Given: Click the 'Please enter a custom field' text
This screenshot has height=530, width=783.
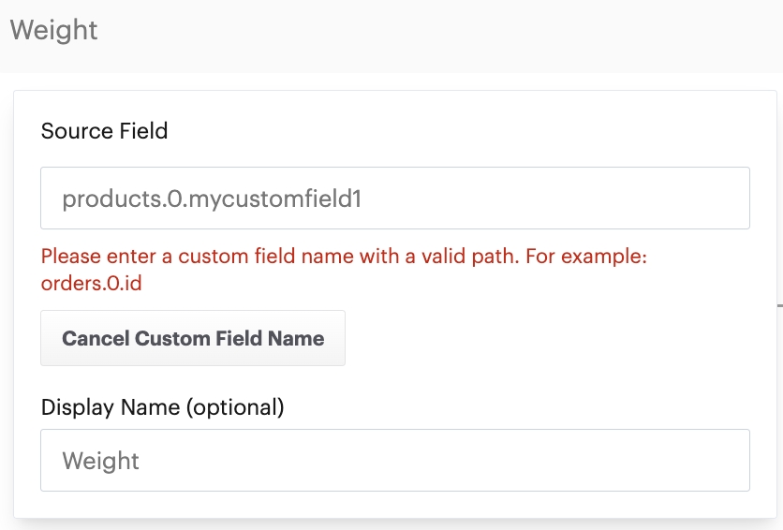Looking at the screenshot, I should click(155, 257).
